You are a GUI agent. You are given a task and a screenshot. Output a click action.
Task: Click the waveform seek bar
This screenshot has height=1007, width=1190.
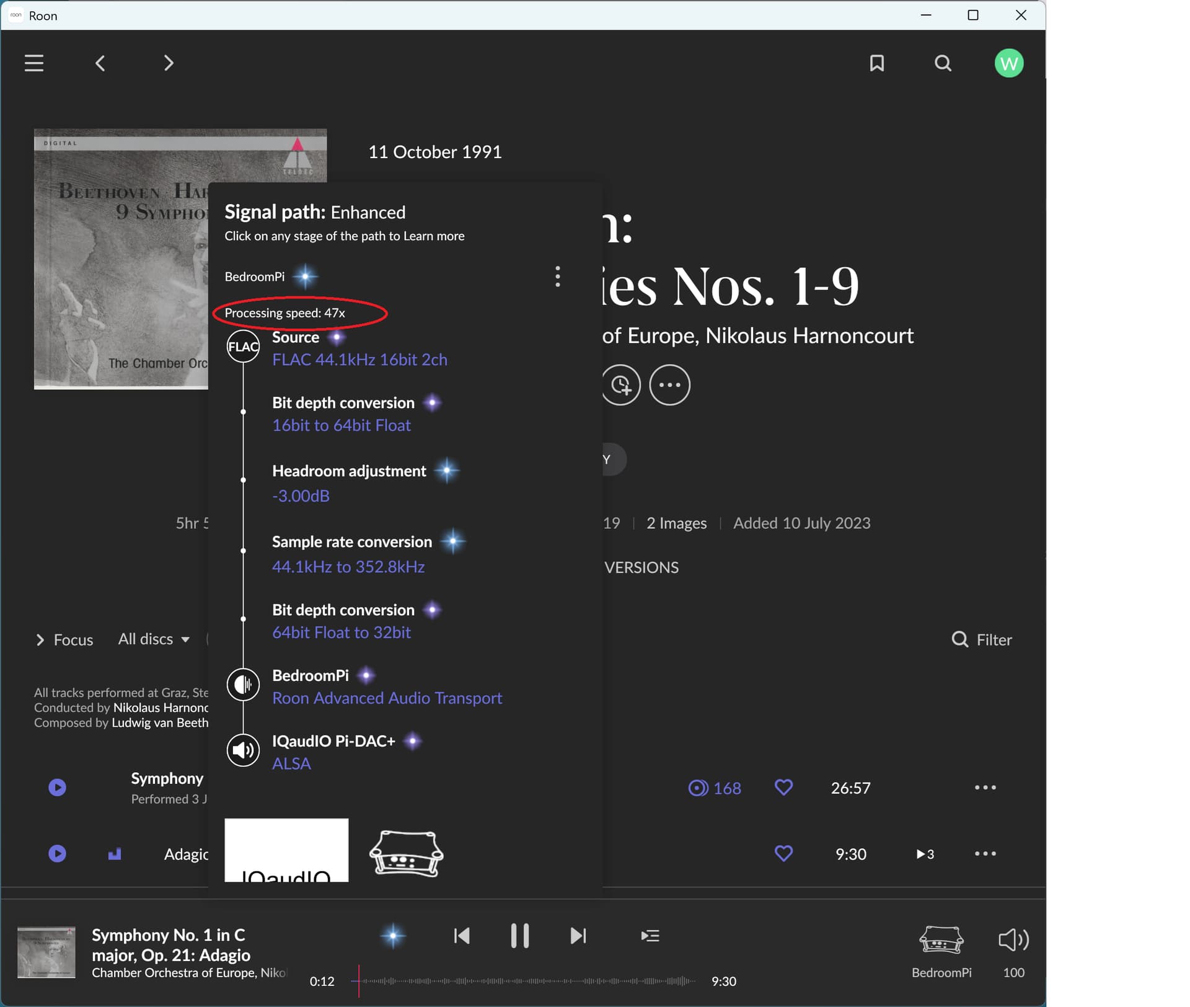(524, 981)
